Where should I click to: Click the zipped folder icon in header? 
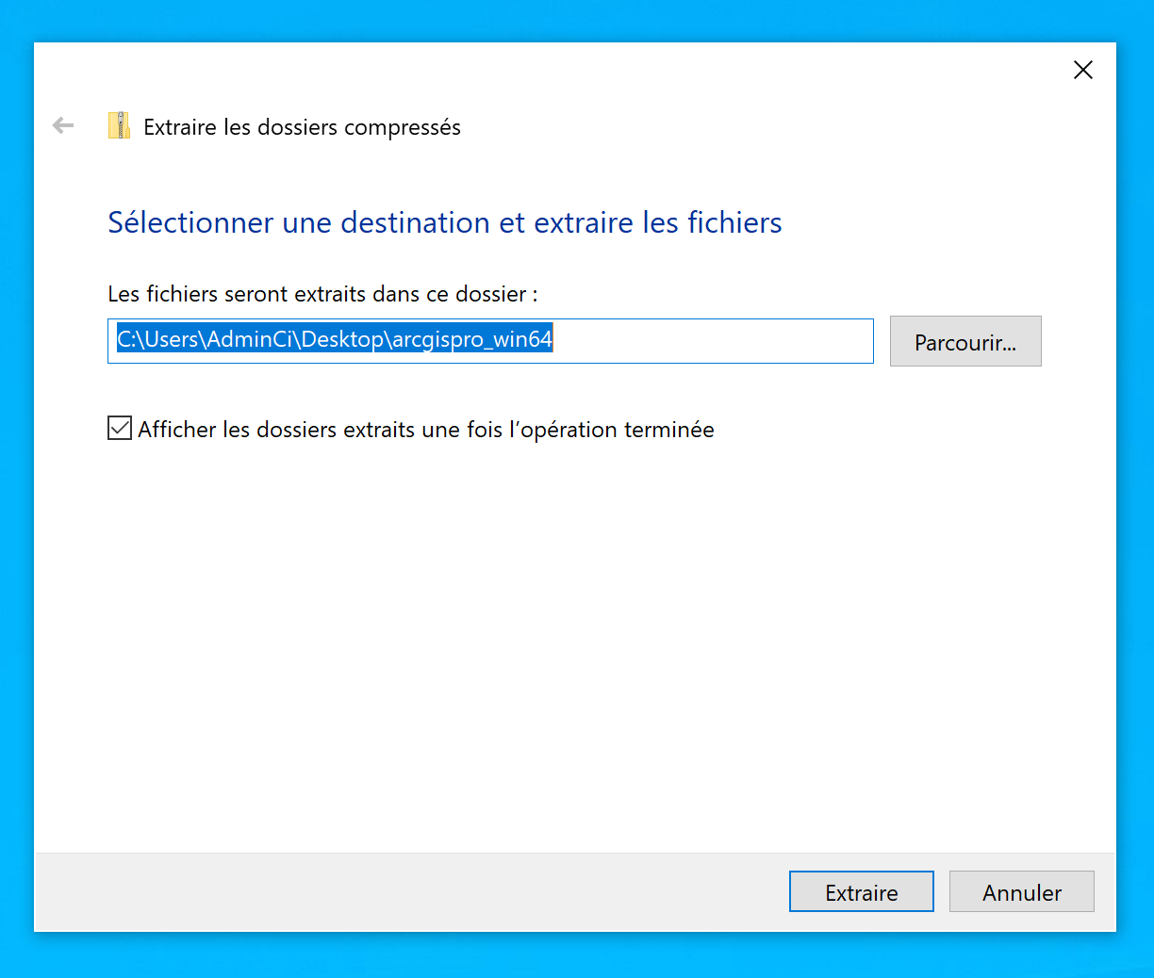[119, 126]
